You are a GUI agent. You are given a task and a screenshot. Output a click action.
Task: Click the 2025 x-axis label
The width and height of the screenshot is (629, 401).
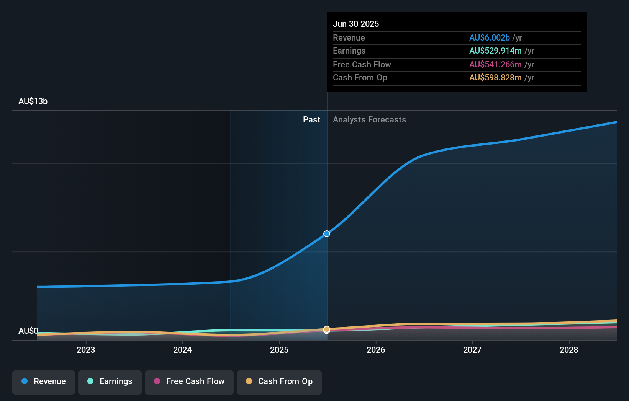pos(279,350)
